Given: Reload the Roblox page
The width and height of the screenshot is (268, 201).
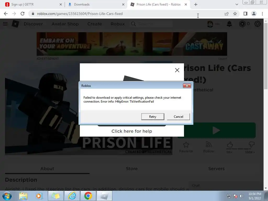Looking at the screenshot, I should click(x=23, y=14).
